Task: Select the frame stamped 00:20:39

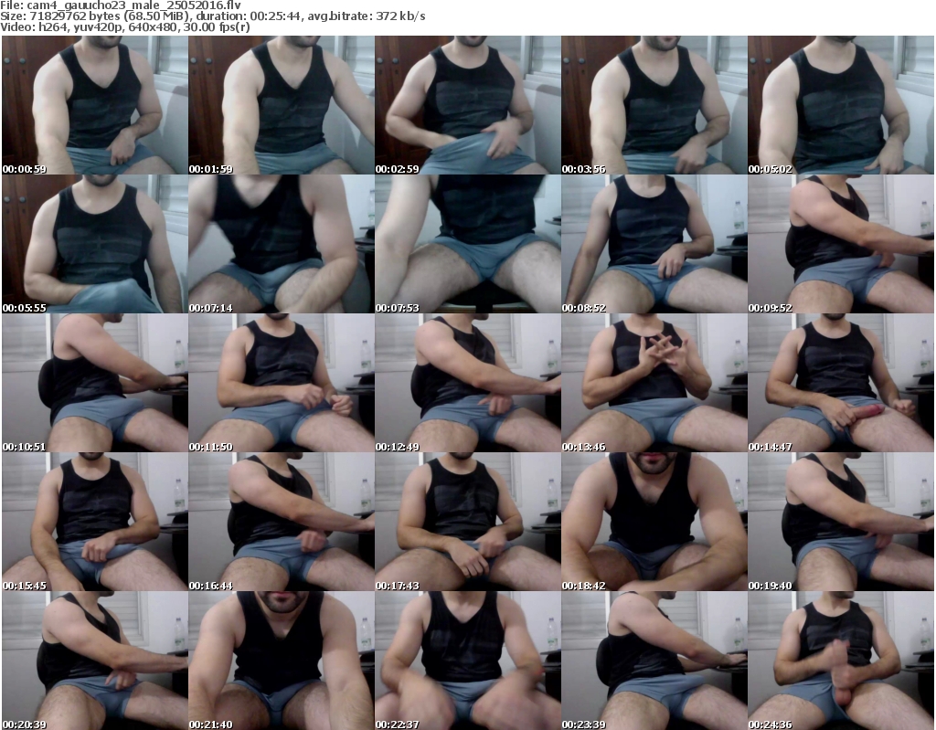Action: pyautogui.click(x=95, y=661)
